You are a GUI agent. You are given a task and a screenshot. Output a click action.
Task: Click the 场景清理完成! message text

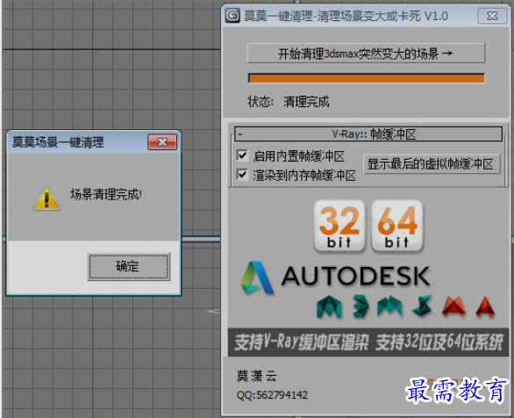pyautogui.click(x=106, y=195)
